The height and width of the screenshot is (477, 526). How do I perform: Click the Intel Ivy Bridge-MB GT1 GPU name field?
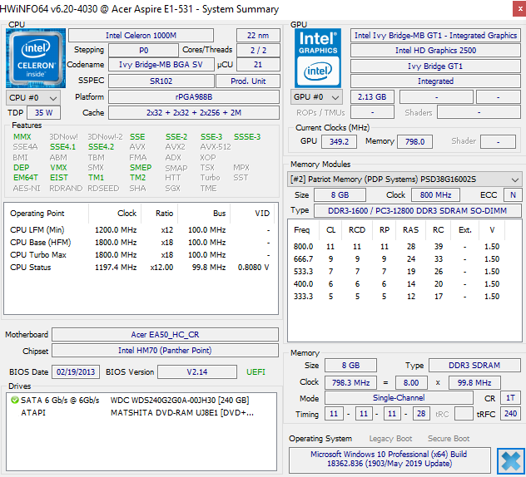tap(435, 36)
